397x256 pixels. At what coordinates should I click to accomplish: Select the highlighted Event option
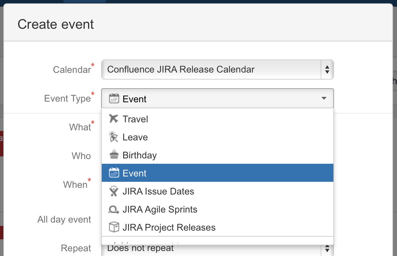pos(218,173)
